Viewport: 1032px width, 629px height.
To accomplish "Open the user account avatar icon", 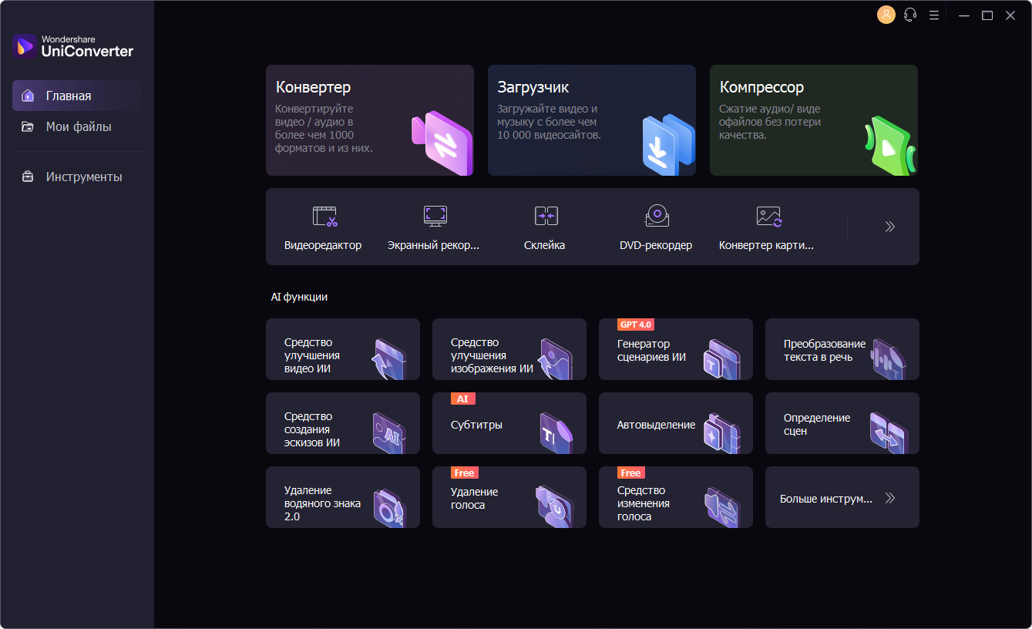I will [x=886, y=15].
